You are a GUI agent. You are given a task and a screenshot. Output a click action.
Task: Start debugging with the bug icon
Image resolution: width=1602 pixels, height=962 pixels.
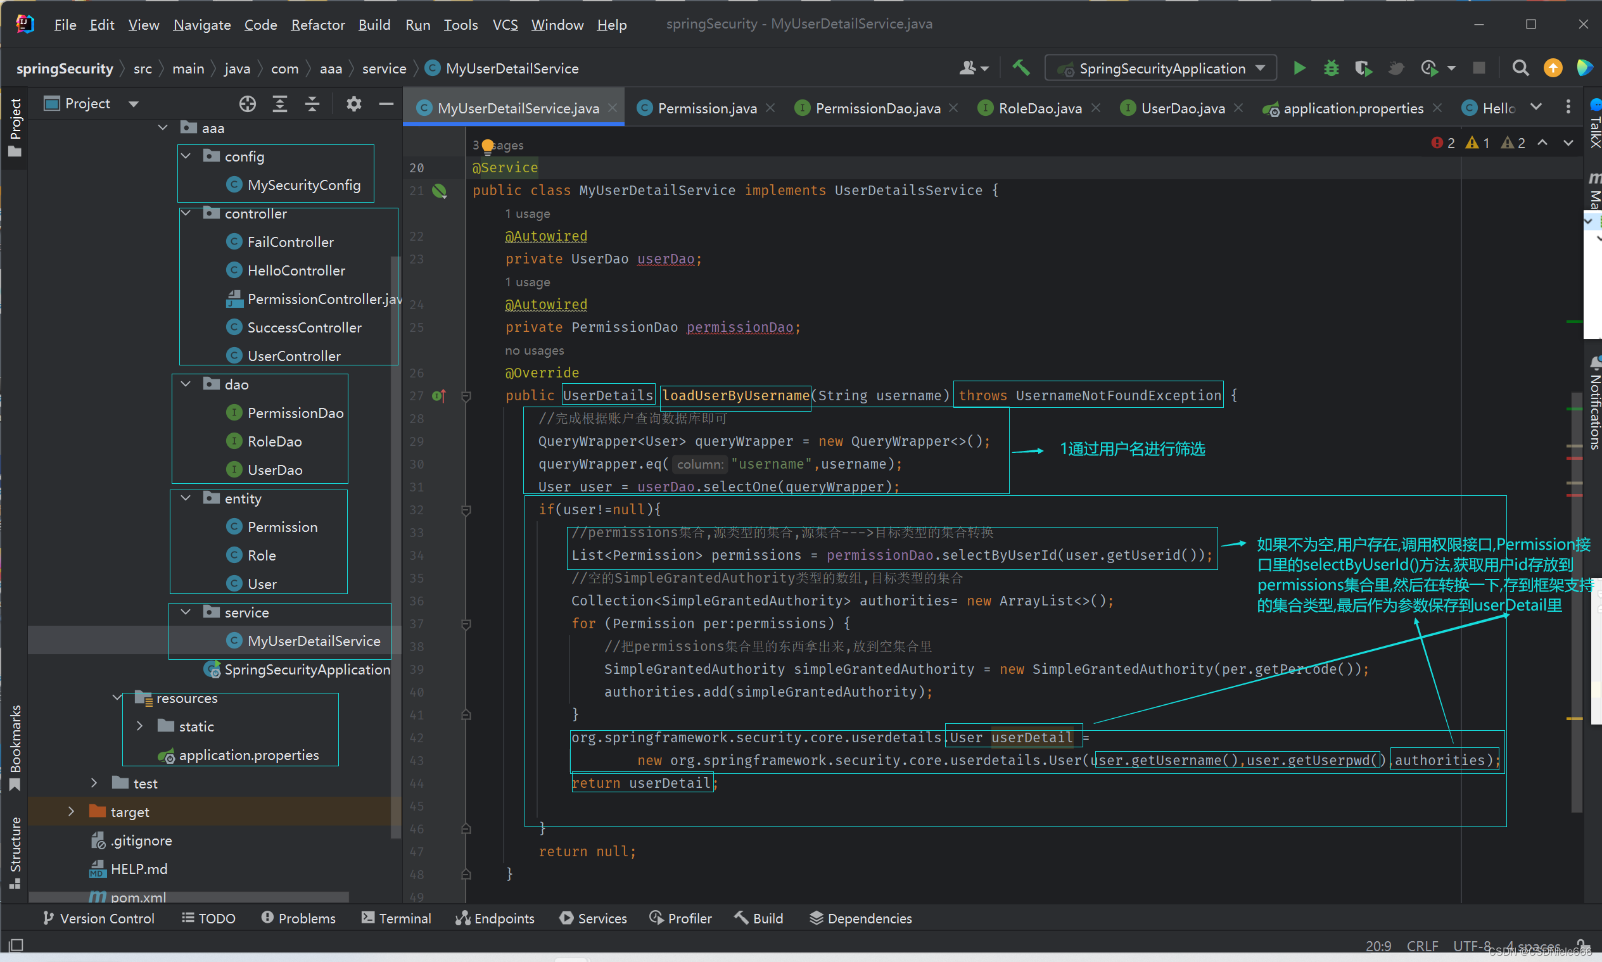click(x=1331, y=67)
